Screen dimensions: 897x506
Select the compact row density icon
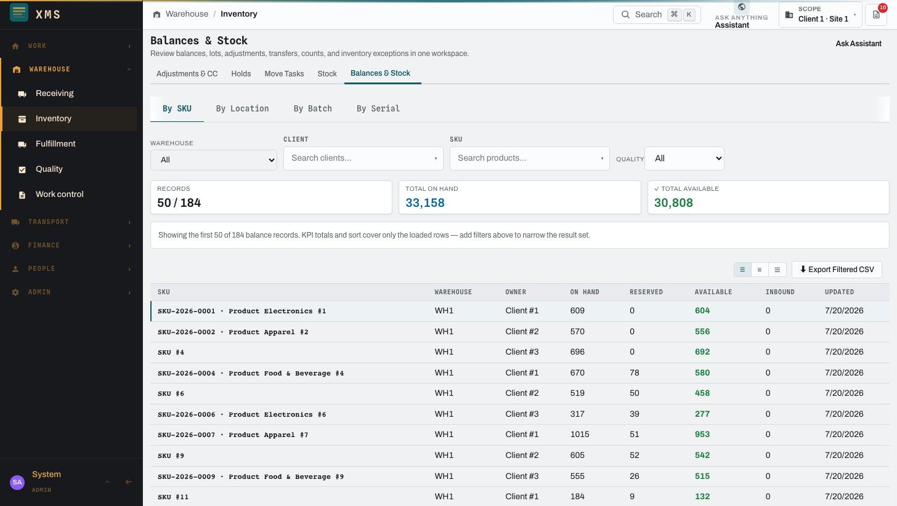[x=742, y=270]
